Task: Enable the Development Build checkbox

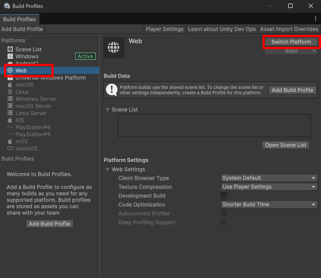Action: pos(224,196)
